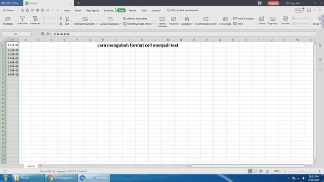Select the Sheet1 tab

31,166
